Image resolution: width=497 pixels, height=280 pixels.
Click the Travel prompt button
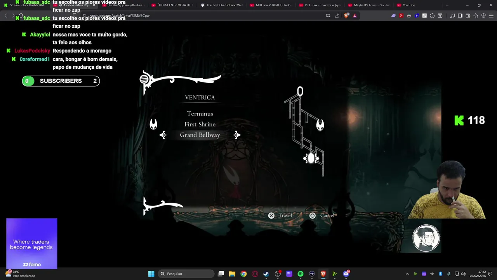(280, 215)
